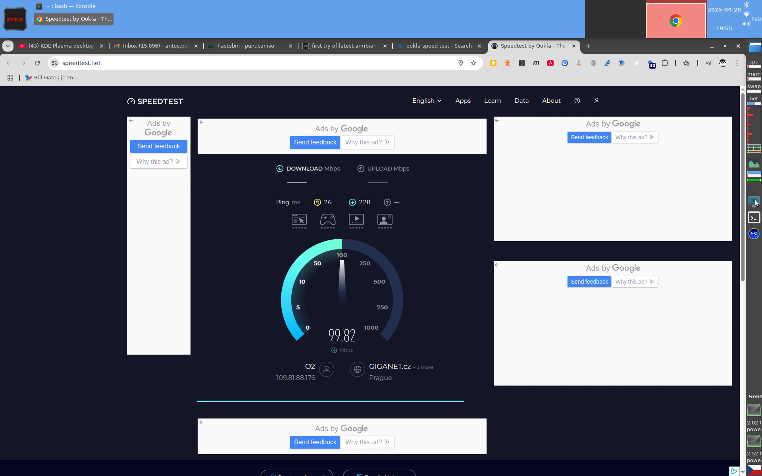Click the web browsing quality icon

pos(299,220)
